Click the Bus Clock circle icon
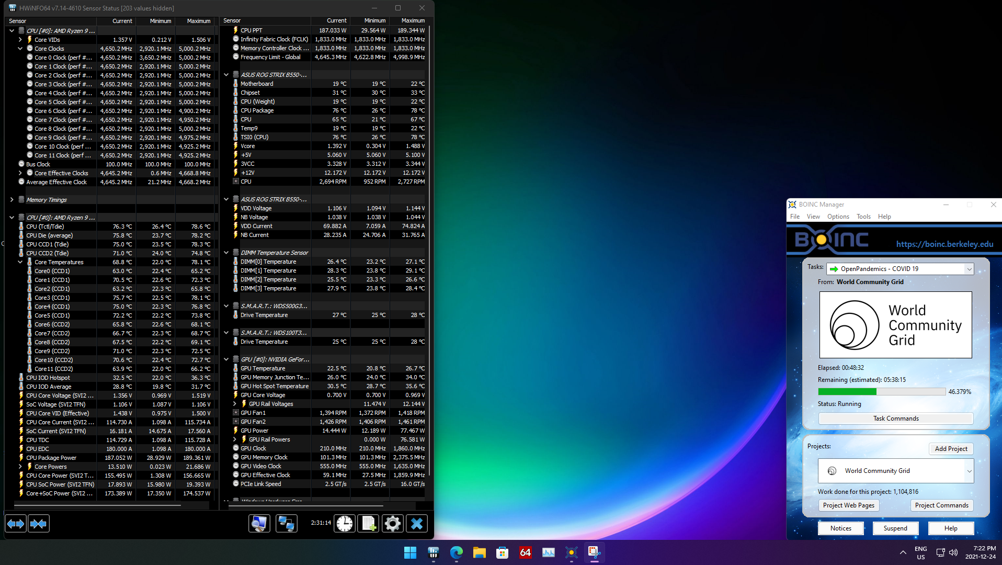The image size is (1002, 565). click(21, 164)
